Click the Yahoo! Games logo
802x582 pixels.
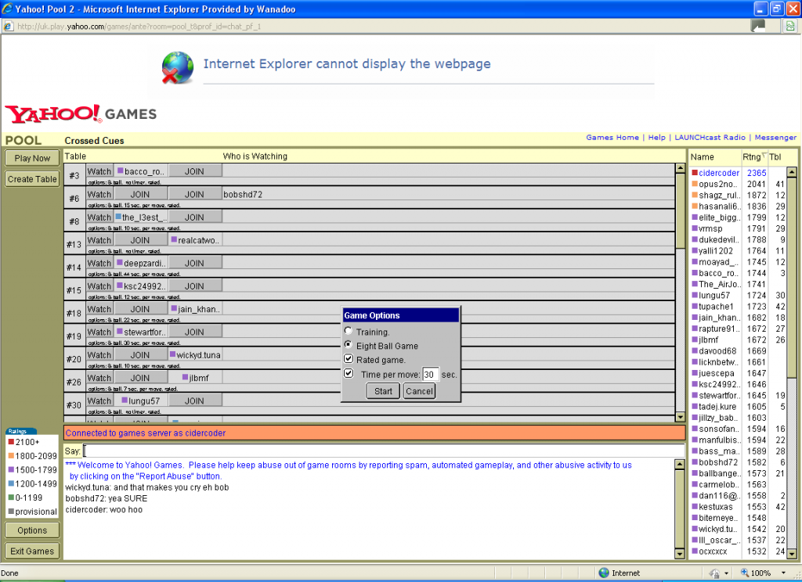pyautogui.click(x=81, y=113)
